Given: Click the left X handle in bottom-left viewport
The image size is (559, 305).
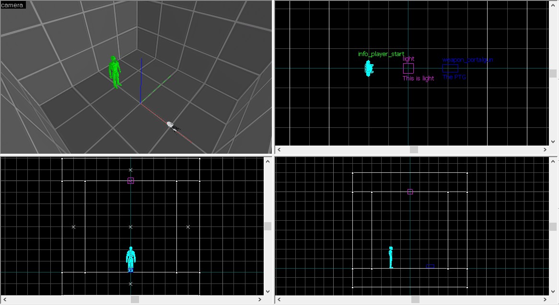Looking at the screenshot, I should 73,227.
